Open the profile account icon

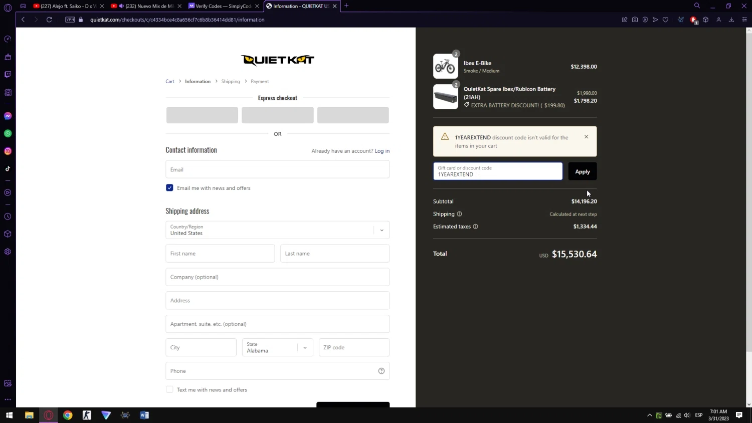[x=718, y=20]
